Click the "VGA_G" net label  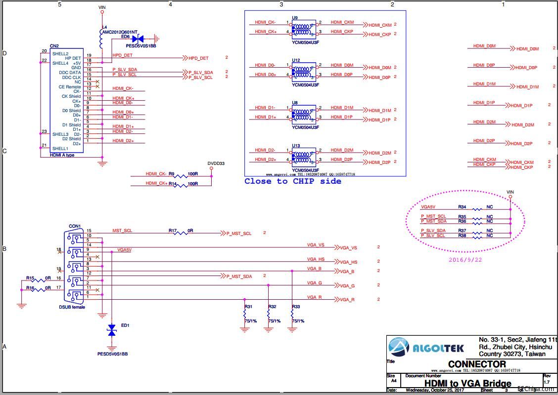coord(314,283)
